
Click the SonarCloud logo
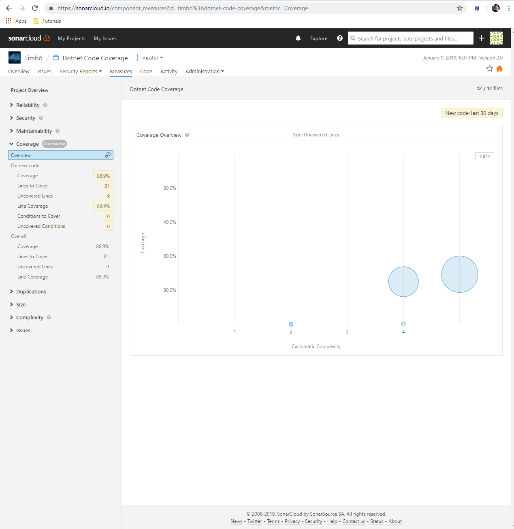pos(29,38)
